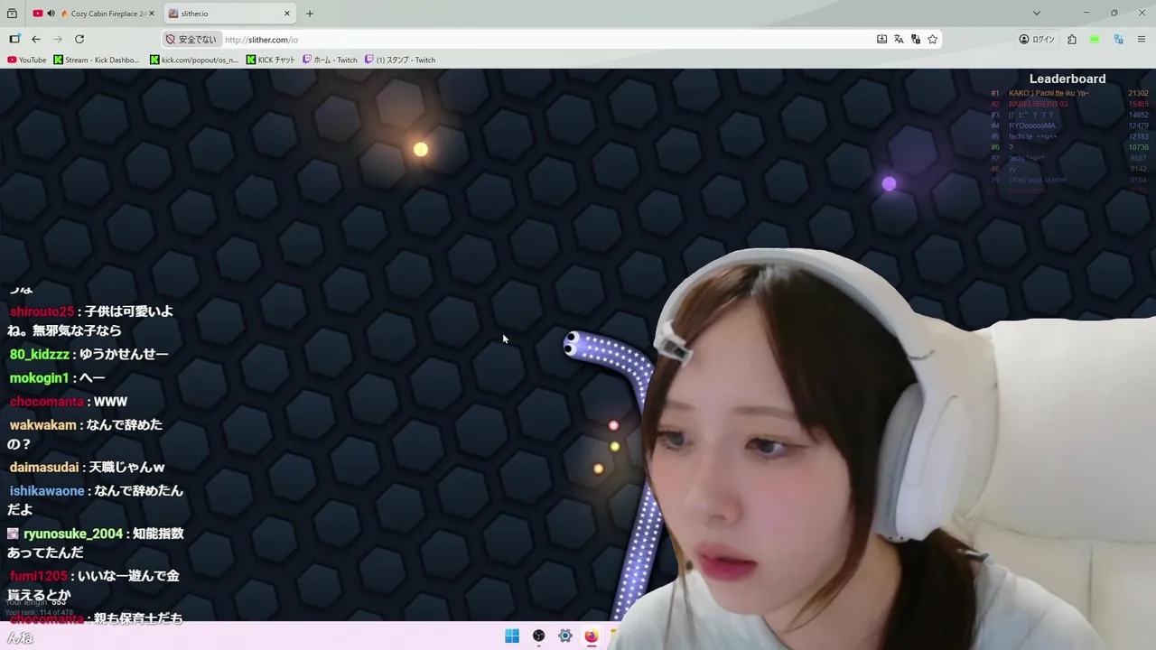Click the Leaderboard heading

coord(1067,79)
